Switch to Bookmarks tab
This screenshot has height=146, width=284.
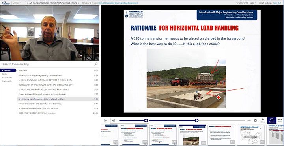tap(7, 78)
